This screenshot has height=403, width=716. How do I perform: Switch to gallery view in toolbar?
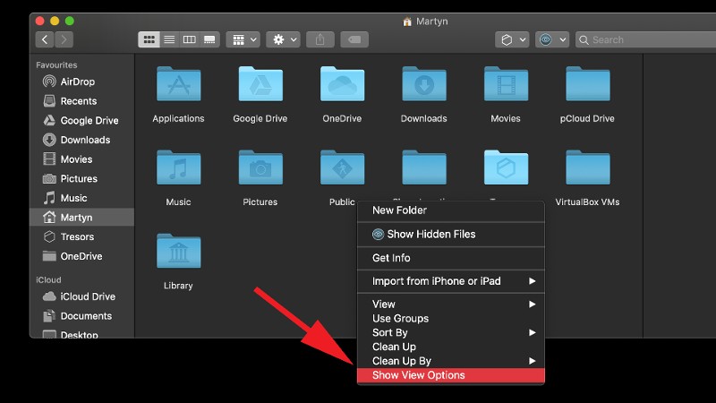coord(209,39)
